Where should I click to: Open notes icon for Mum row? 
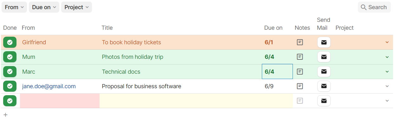click(300, 57)
